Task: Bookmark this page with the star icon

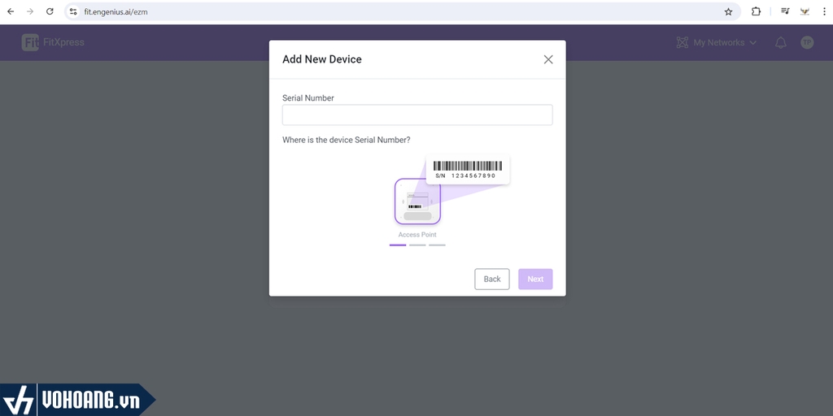Action: (x=728, y=12)
